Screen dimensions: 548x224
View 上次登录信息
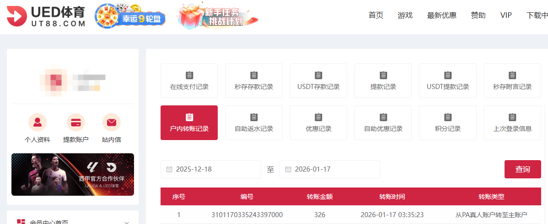[512, 123]
